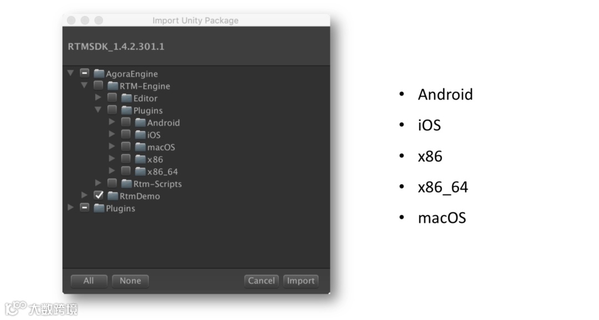Click the None selection button
599x320 pixels.
tap(130, 281)
